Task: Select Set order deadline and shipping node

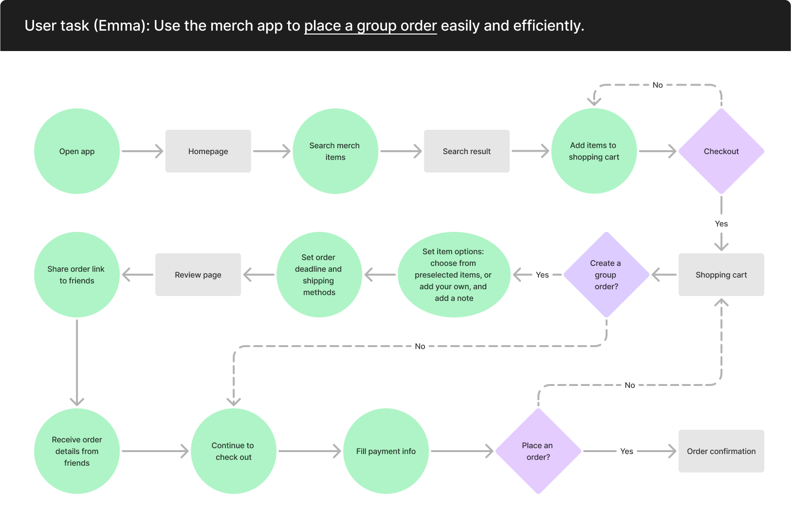Action: pyautogui.click(x=319, y=275)
